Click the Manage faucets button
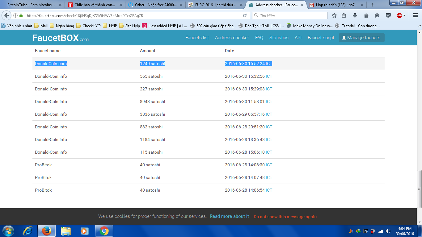This screenshot has height=237, width=422. tap(362, 38)
